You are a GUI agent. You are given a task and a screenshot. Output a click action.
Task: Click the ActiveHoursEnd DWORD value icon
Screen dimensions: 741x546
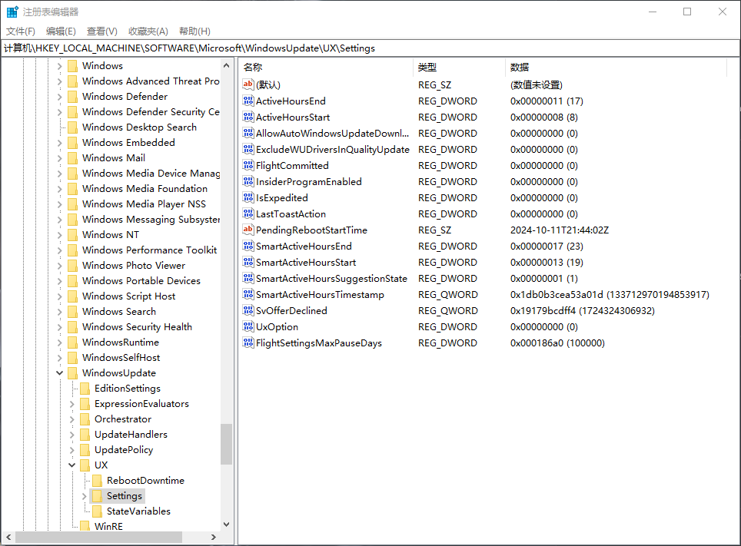pyautogui.click(x=248, y=101)
